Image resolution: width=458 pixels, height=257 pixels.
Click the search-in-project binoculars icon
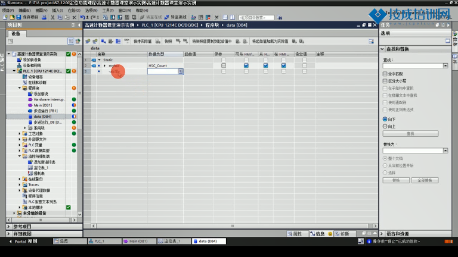[280, 17]
